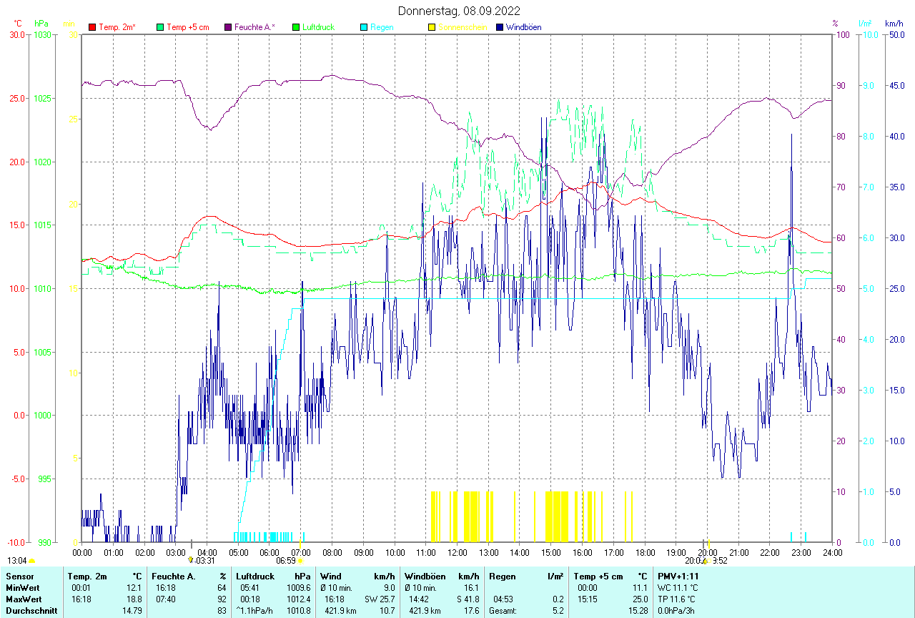Click the bright green Luftdruck legend swatch

pyautogui.click(x=296, y=27)
